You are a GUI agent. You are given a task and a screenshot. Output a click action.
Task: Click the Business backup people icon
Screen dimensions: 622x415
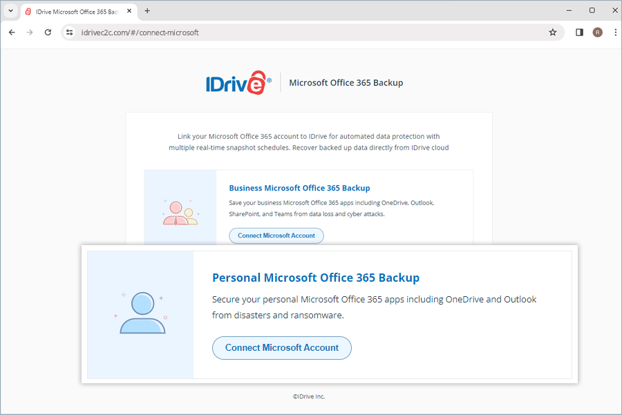180,213
